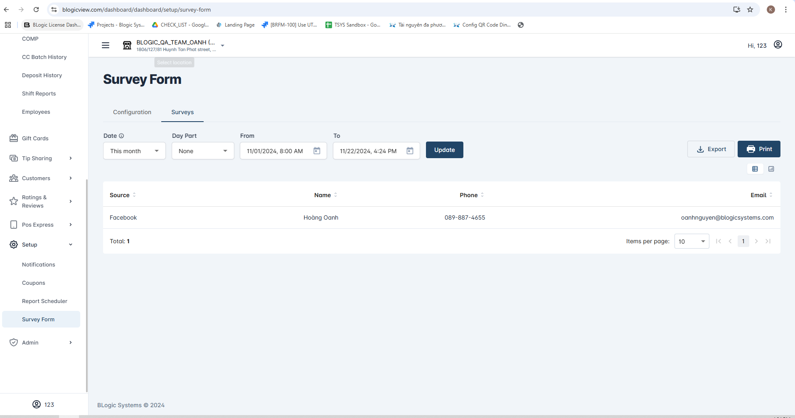This screenshot has height=418, width=795.
Task: Click the Export button
Action: pos(711,149)
